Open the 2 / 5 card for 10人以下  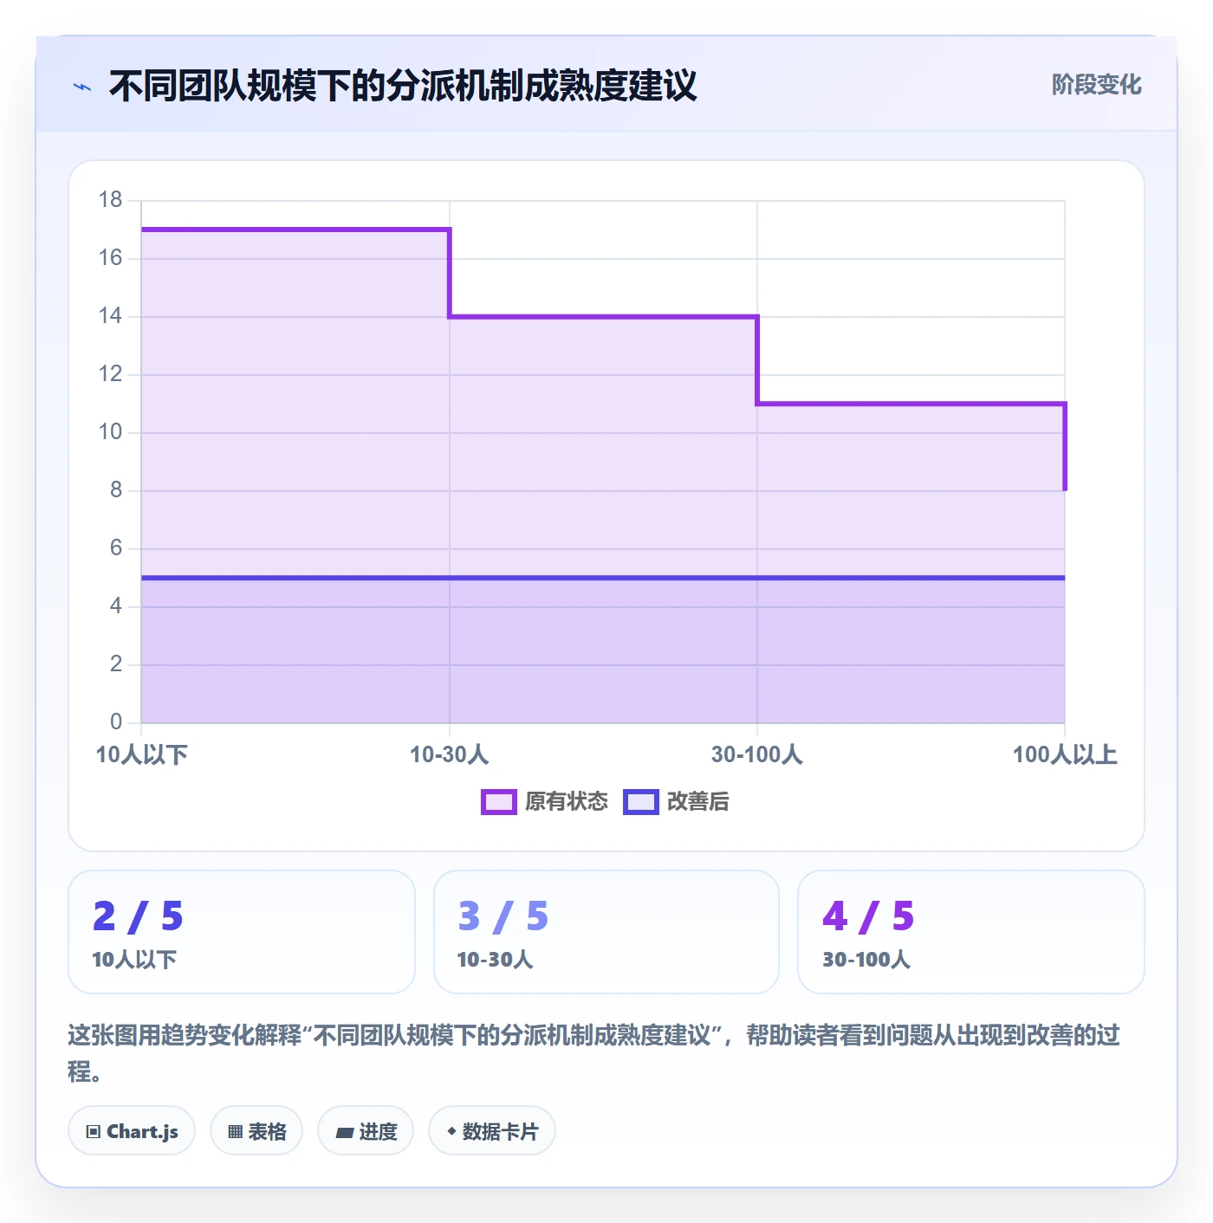click(x=242, y=932)
